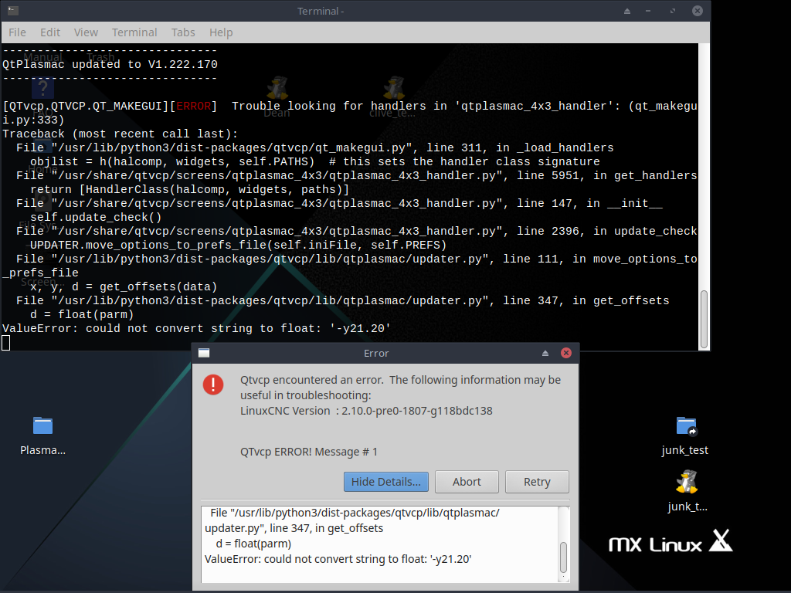
Task: Click the "Error" dialog title bar text
Action: tap(376, 354)
